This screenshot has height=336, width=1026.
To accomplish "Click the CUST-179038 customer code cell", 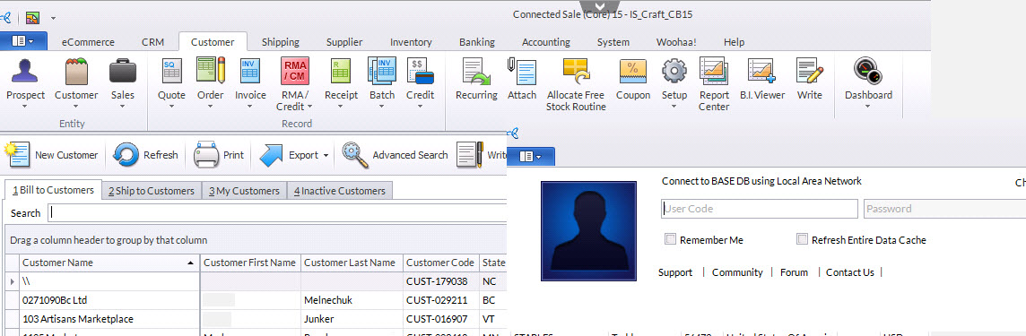I will click(441, 281).
